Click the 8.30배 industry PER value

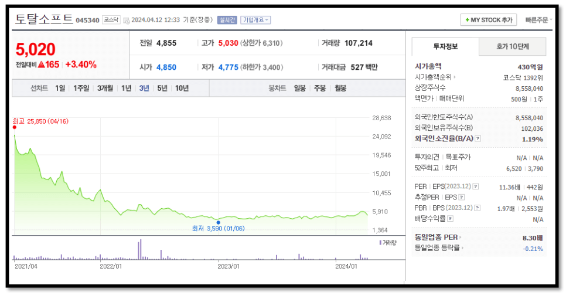pyautogui.click(x=533, y=238)
